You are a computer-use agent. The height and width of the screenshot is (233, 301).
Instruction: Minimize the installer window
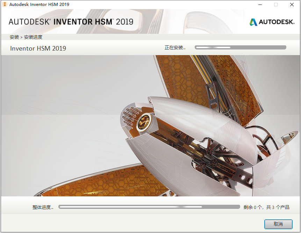(x=260, y=5)
